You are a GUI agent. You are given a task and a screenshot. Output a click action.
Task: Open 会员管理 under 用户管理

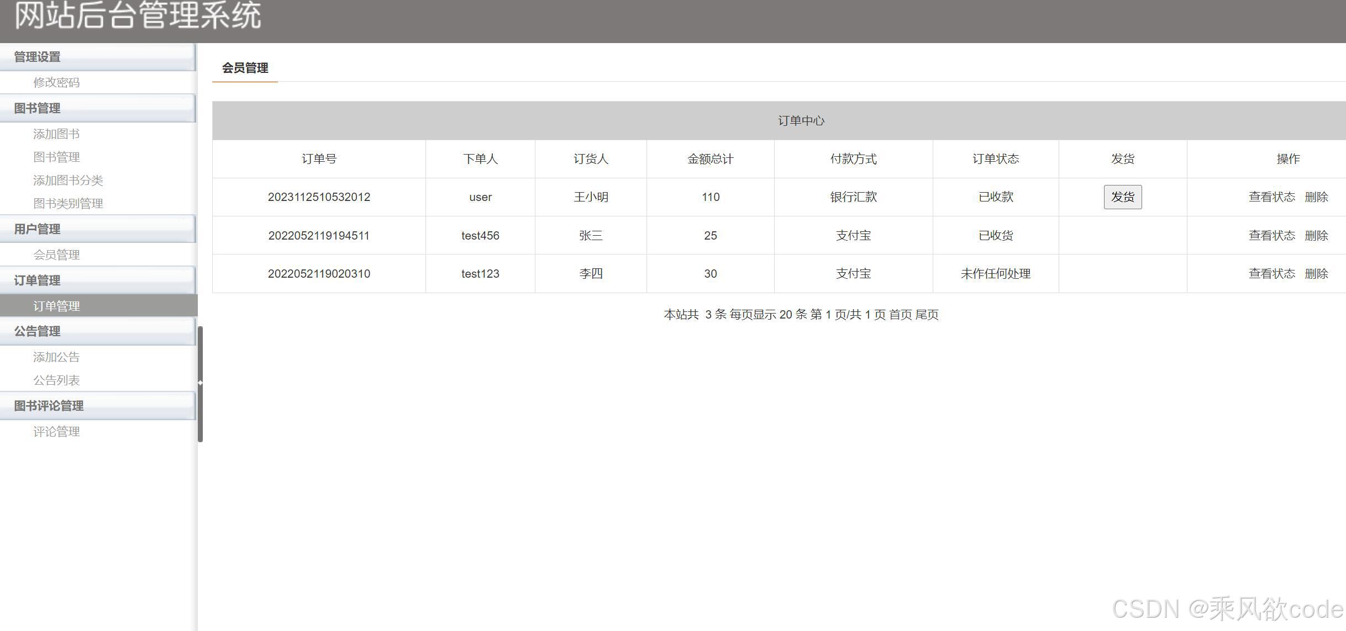click(x=56, y=255)
